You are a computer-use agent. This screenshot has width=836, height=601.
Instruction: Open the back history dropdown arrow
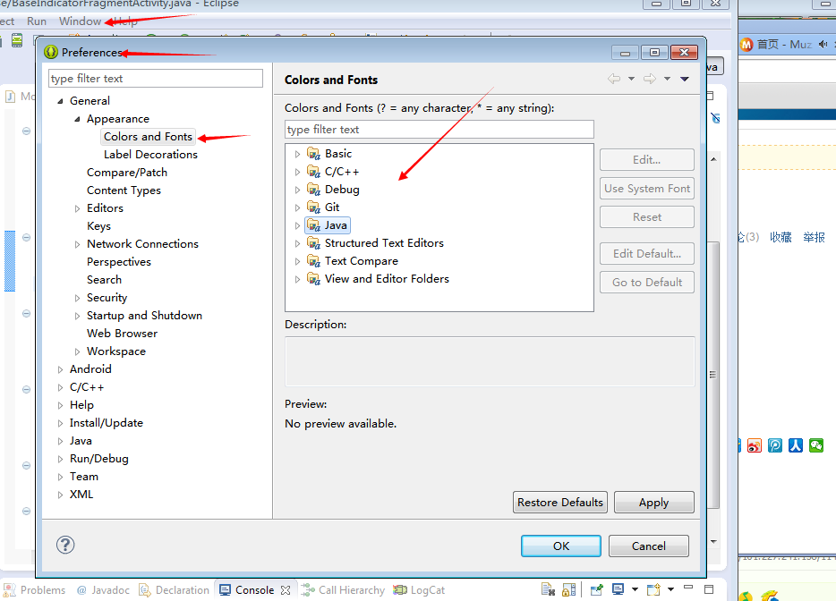pyautogui.click(x=631, y=79)
